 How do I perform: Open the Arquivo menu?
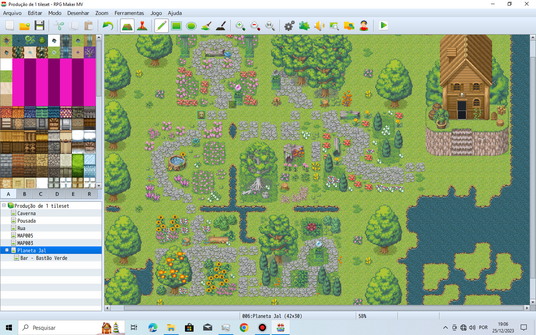click(x=12, y=13)
